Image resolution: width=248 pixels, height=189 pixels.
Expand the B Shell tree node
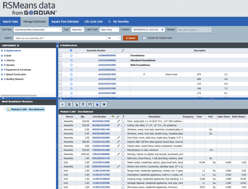pos(2,56)
